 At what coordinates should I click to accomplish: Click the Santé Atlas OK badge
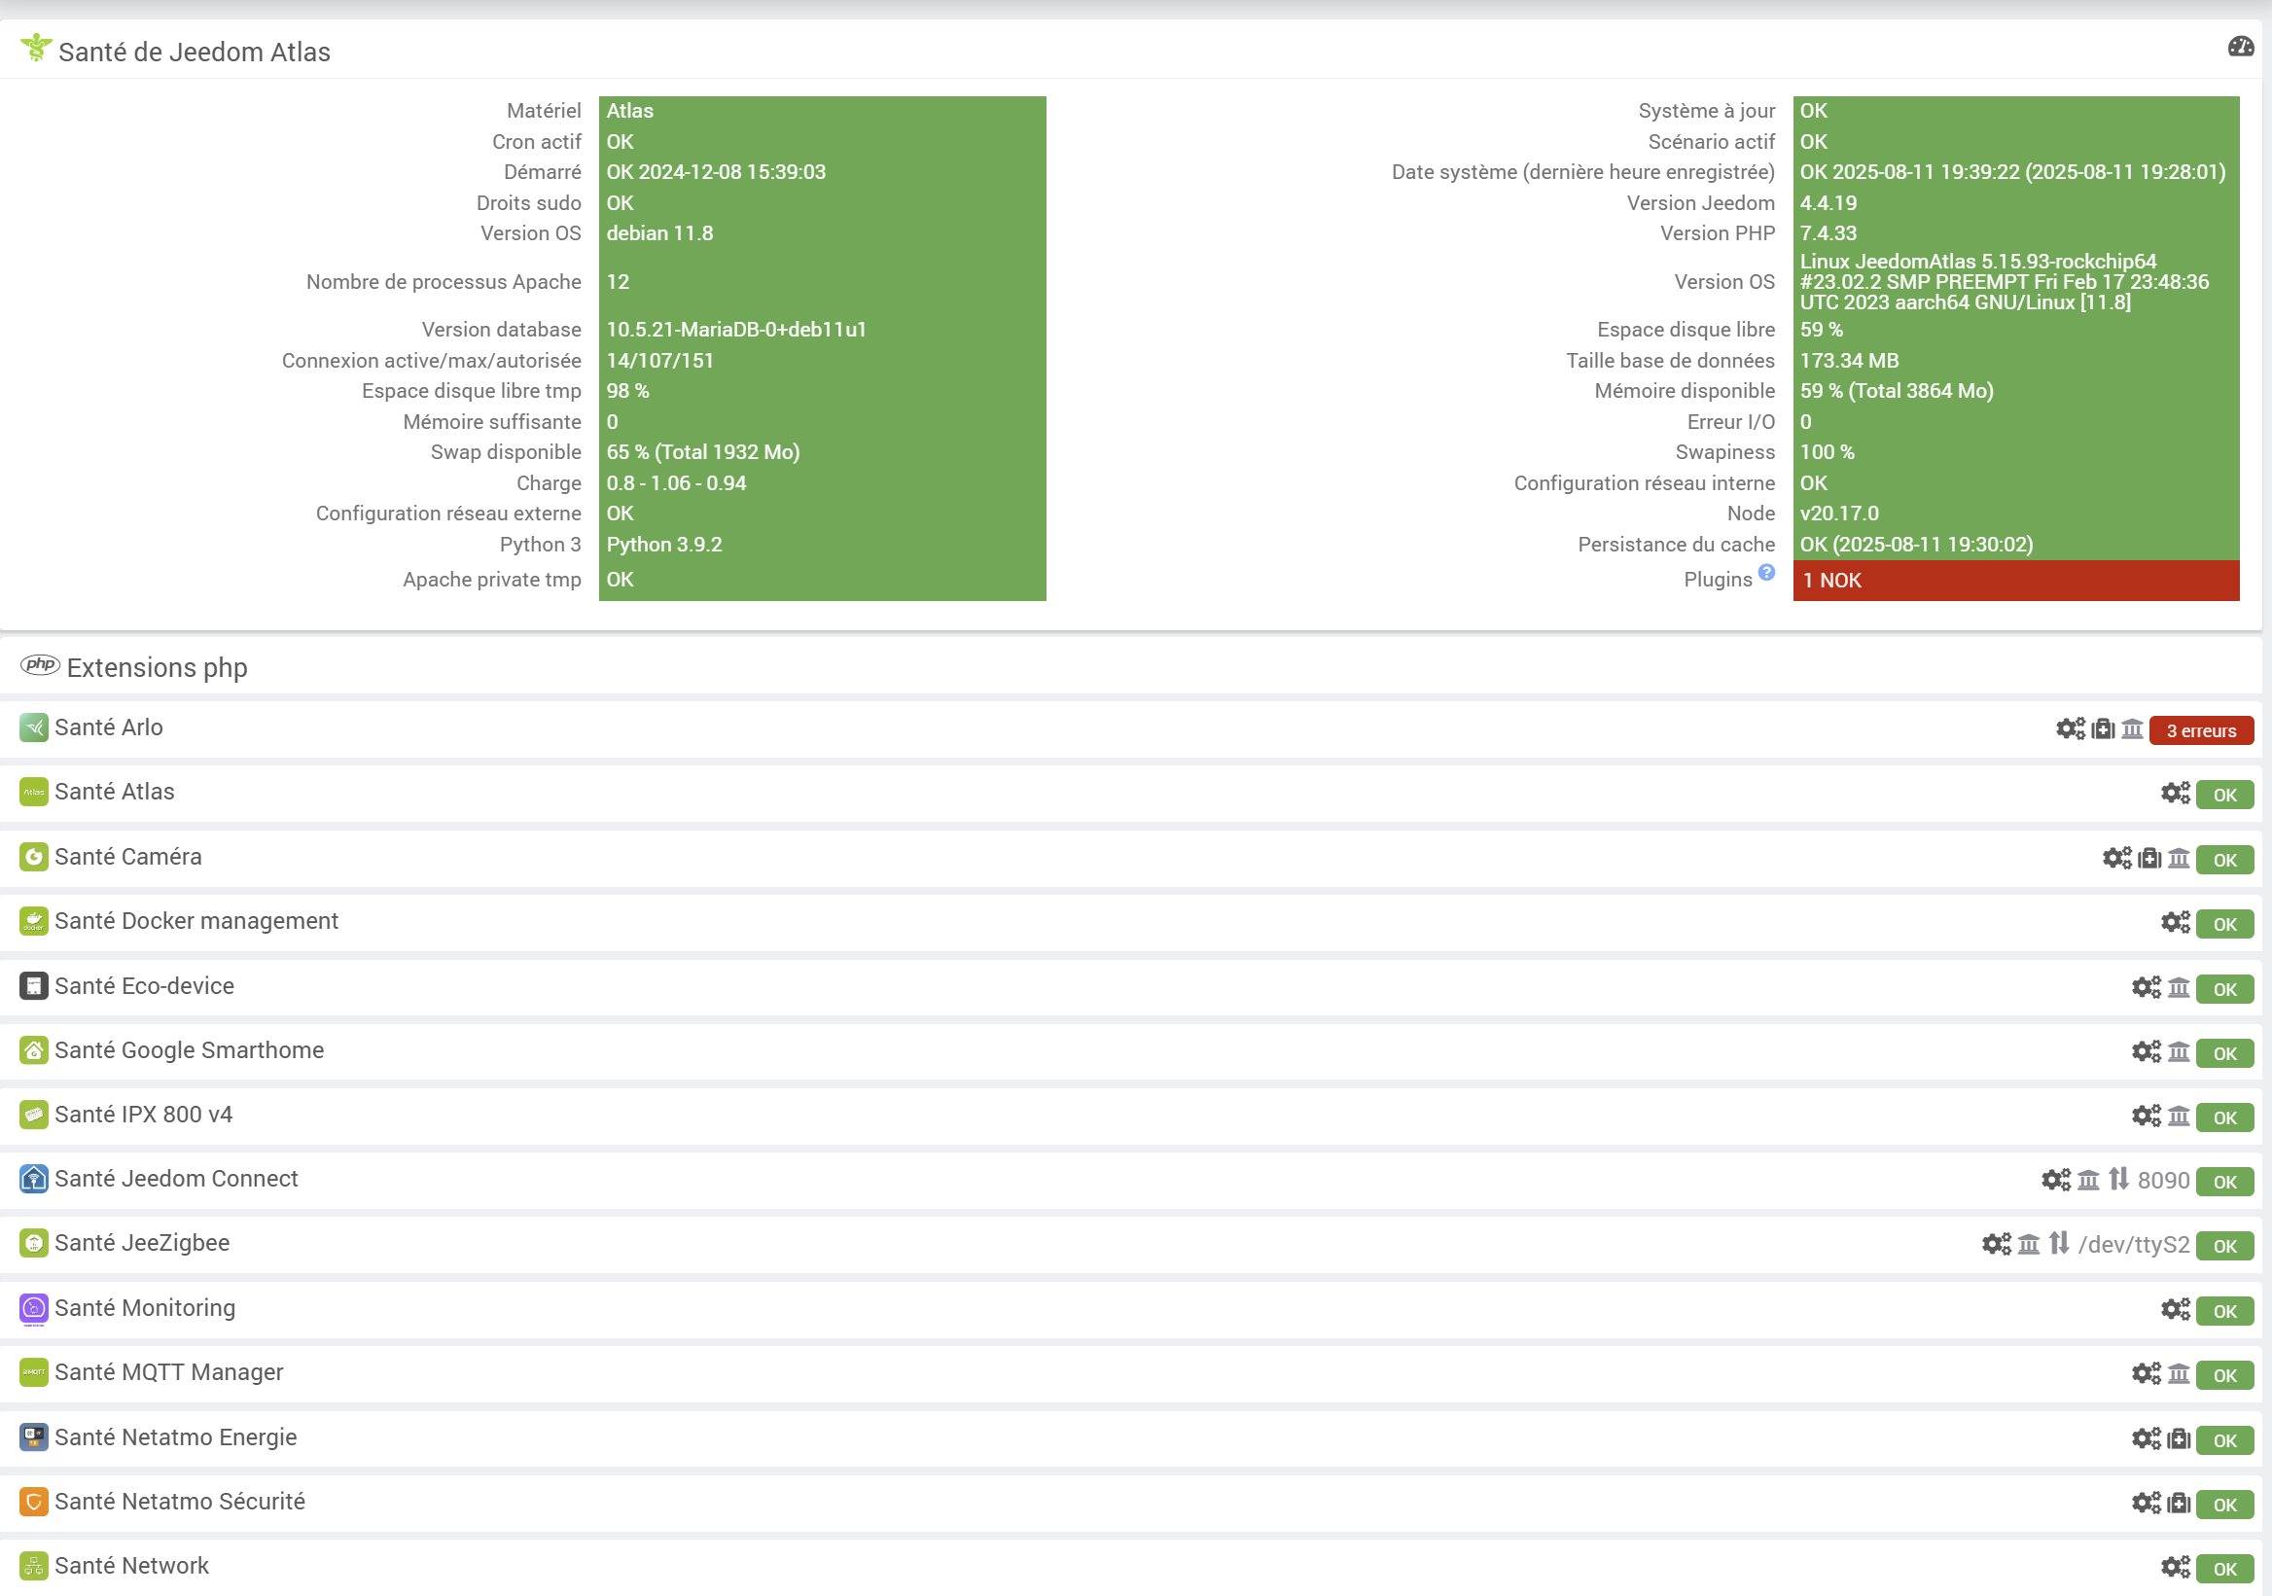point(2224,796)
